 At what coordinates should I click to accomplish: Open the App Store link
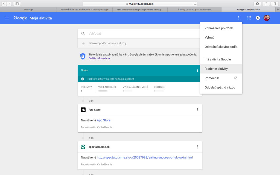(104, 120)
